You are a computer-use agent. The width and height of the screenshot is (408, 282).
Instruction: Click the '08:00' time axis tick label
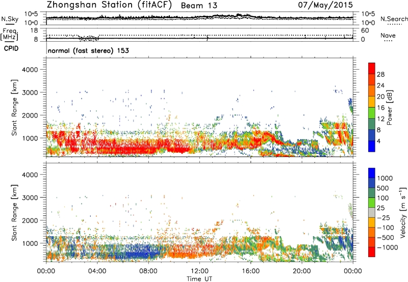point(148,271)
